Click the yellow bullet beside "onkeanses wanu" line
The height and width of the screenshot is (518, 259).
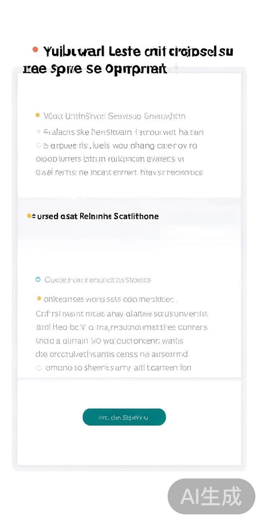(39, 299)
